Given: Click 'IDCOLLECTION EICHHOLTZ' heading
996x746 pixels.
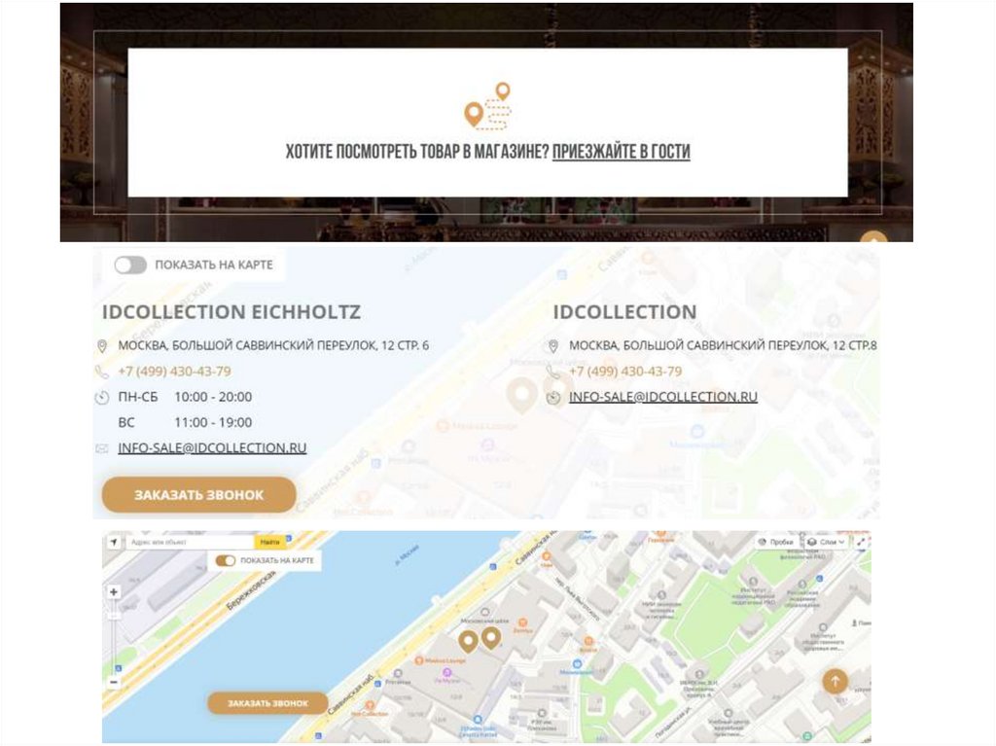Looking at the screenshot, I should click(x=231, y=312).
